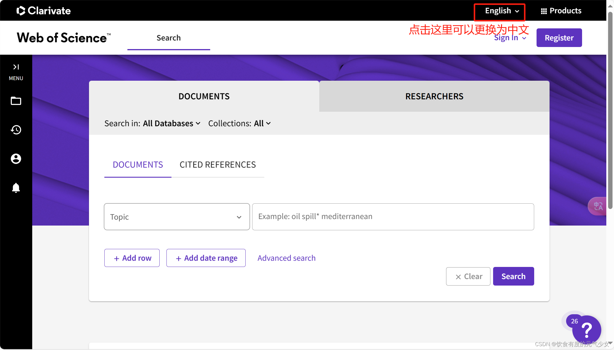Open the English language dropdown
The image size is (614, 350).
pyautogui.click(x=502, y=11)
